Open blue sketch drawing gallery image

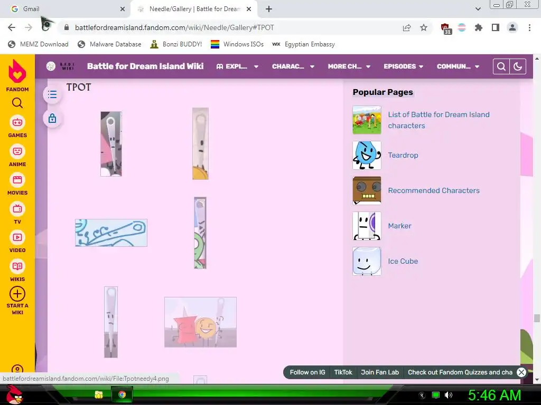pyautogui.click(x=111, y=233)
